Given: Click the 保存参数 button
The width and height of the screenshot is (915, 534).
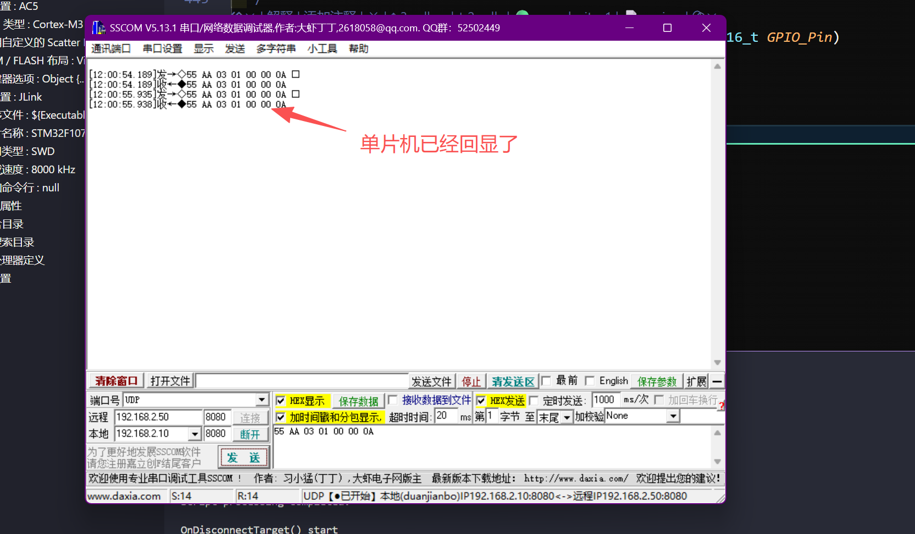Looking at the screenshot, I should pos(657,381).
